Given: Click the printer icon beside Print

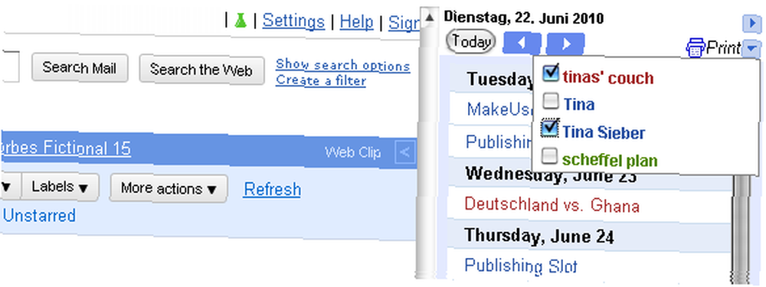Looking at the screenshot, I should pos(696,48).
